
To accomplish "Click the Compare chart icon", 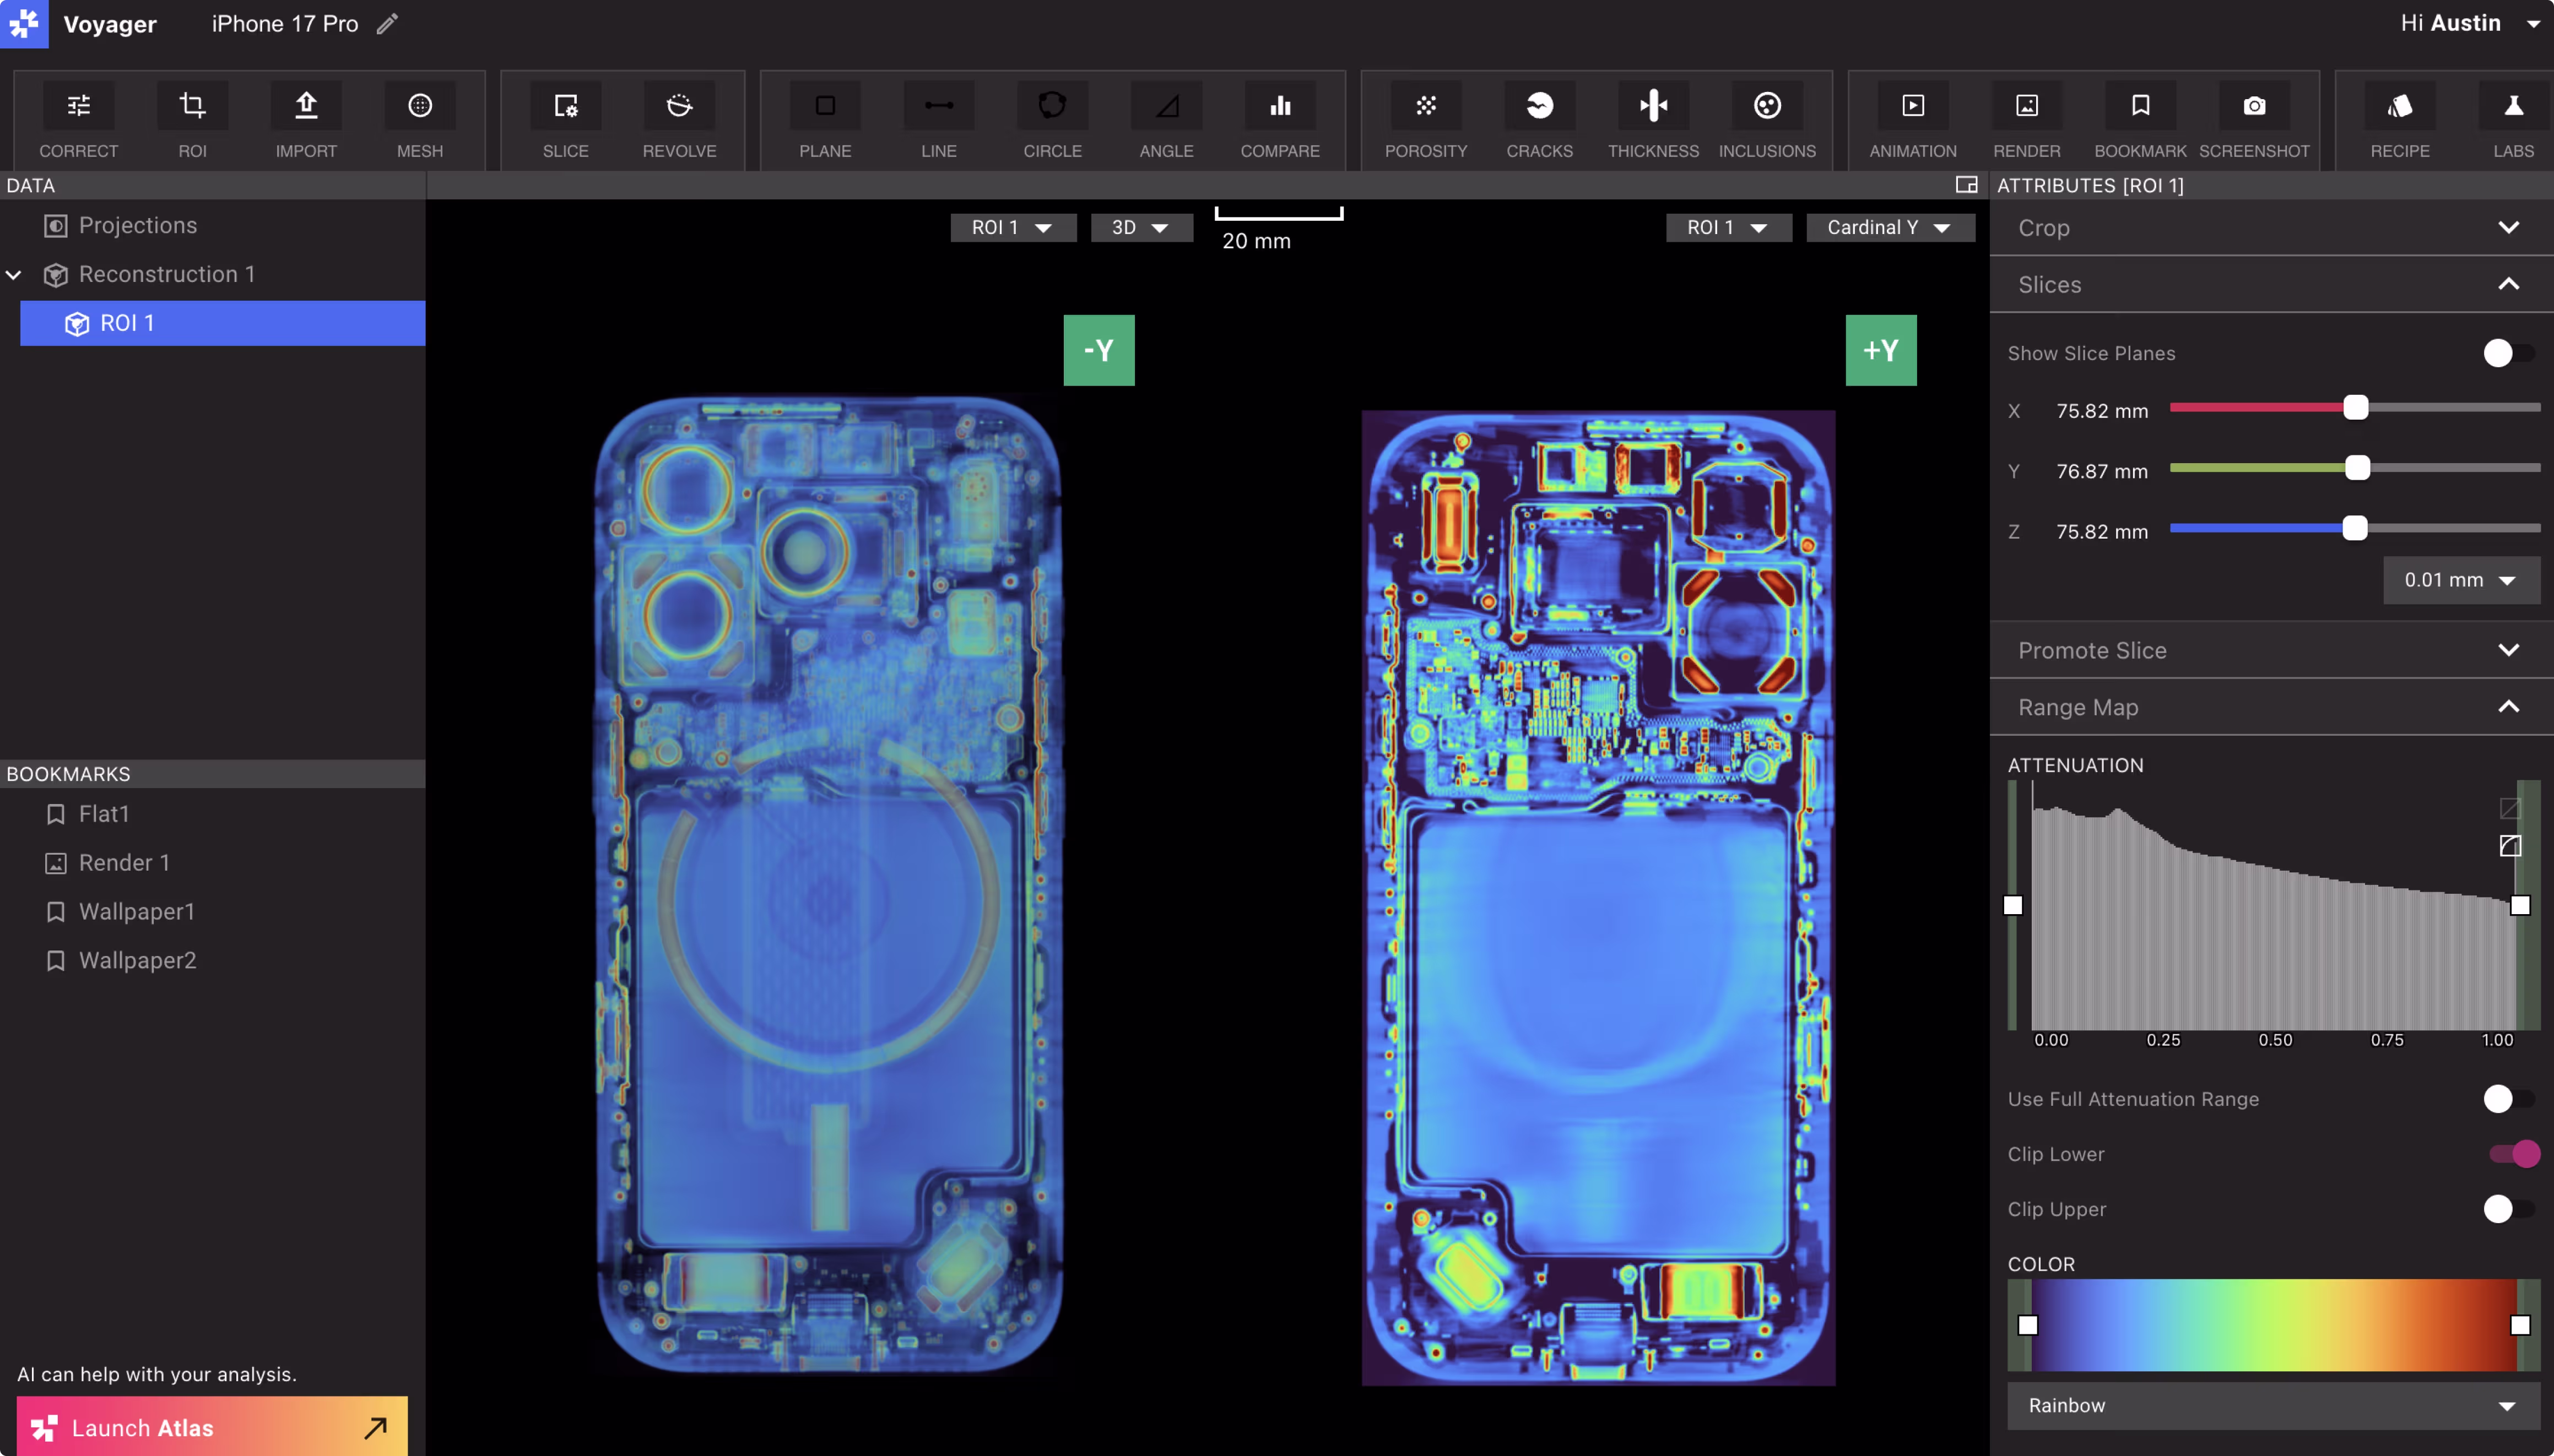I will [1280, 106].
